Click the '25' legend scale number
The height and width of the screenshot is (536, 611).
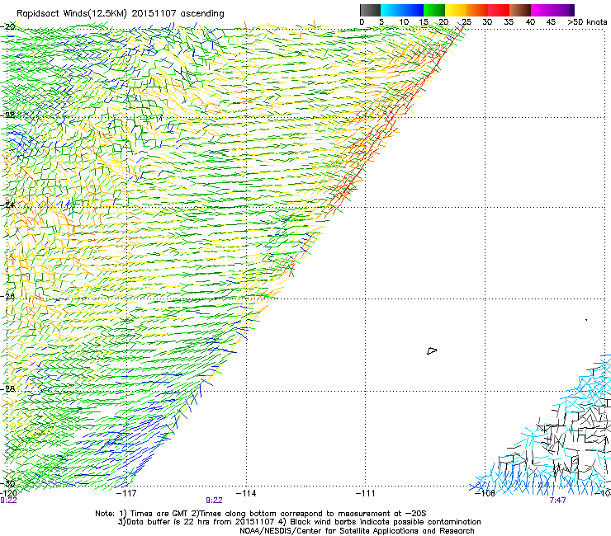pos(467,22)
